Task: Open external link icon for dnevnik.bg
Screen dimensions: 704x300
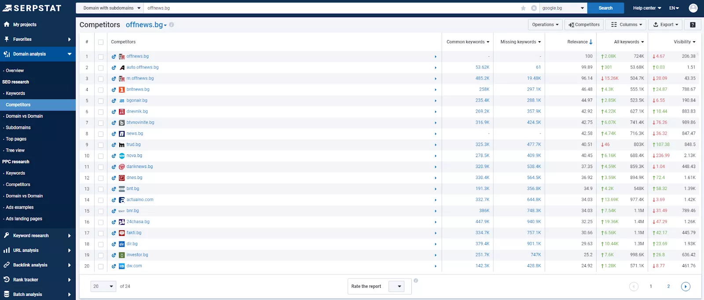Action: [114, 112]
